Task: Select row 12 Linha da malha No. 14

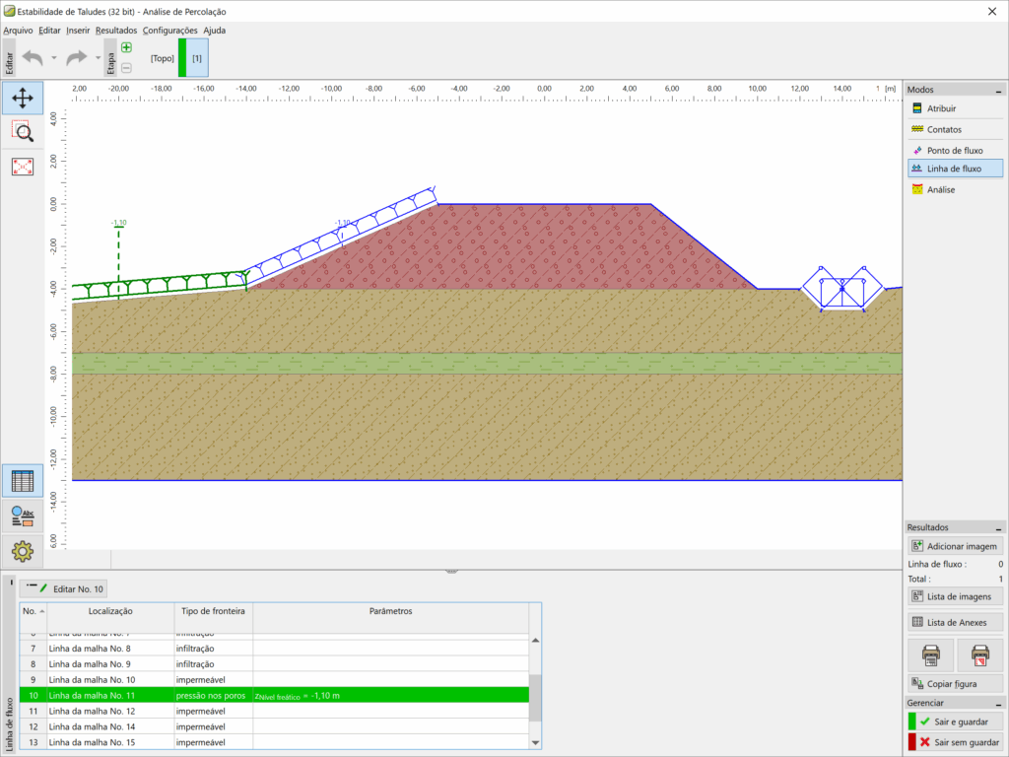Action: pos(275,726)
